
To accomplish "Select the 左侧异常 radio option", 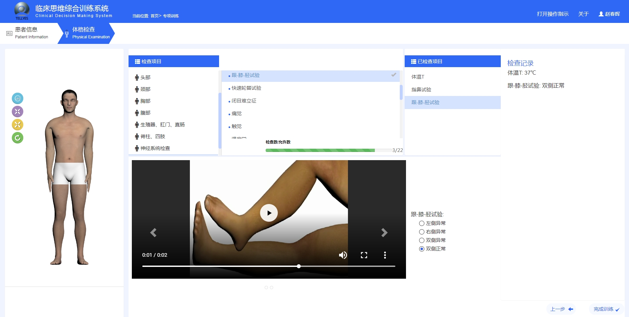I will 422,223.
